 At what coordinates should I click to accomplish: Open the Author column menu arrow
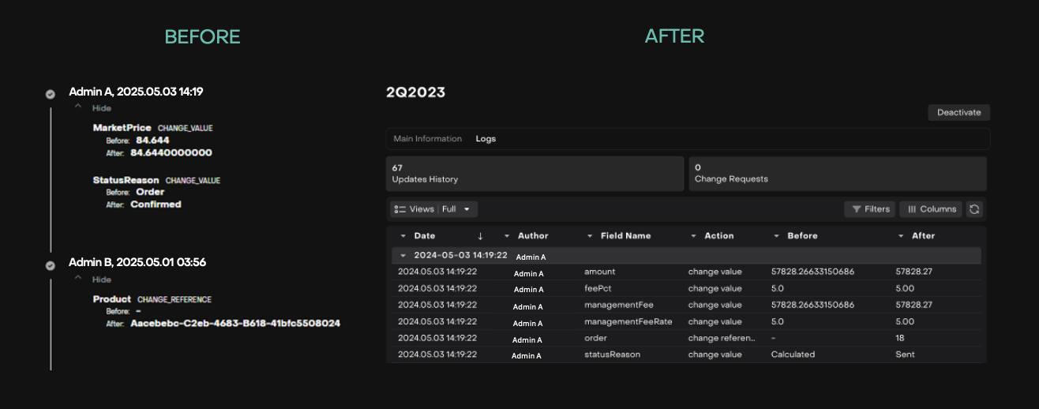(x=507, y=236)
